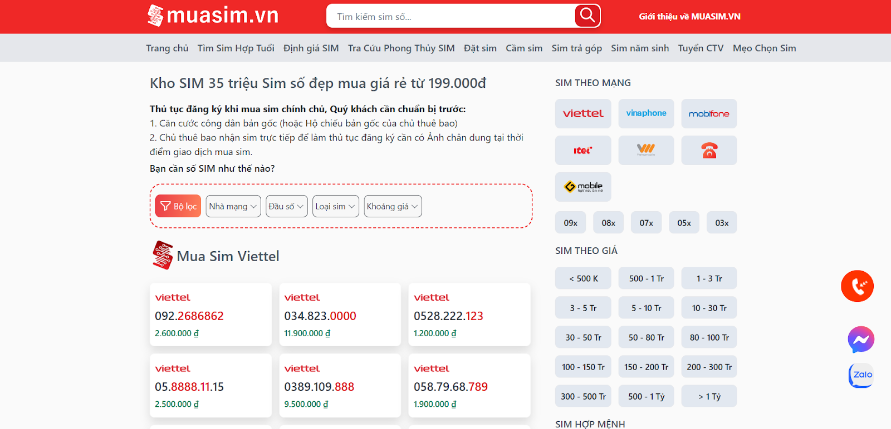The width and height of the screenshot is (891, 429).
Task: Select the Gmobile network logo tile
Action: [583, 187]
